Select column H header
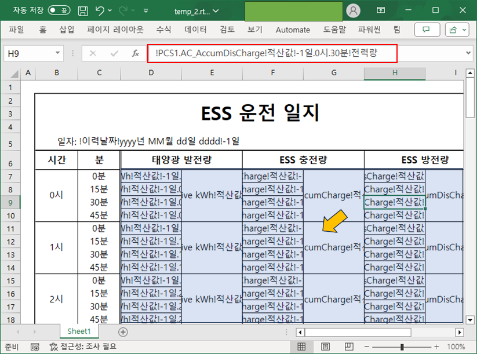 (395, 73)
